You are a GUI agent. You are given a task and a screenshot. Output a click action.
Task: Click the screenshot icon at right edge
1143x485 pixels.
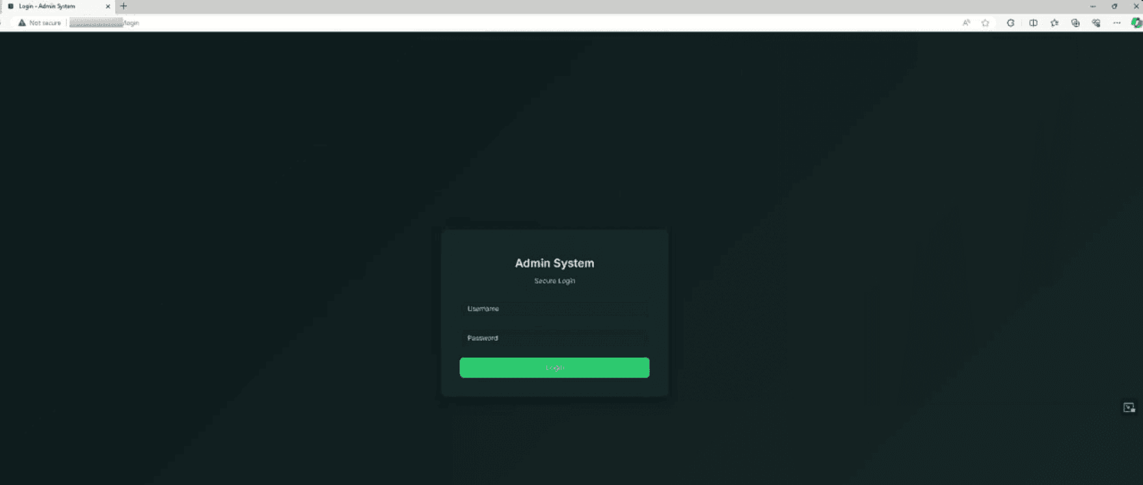1129,408
